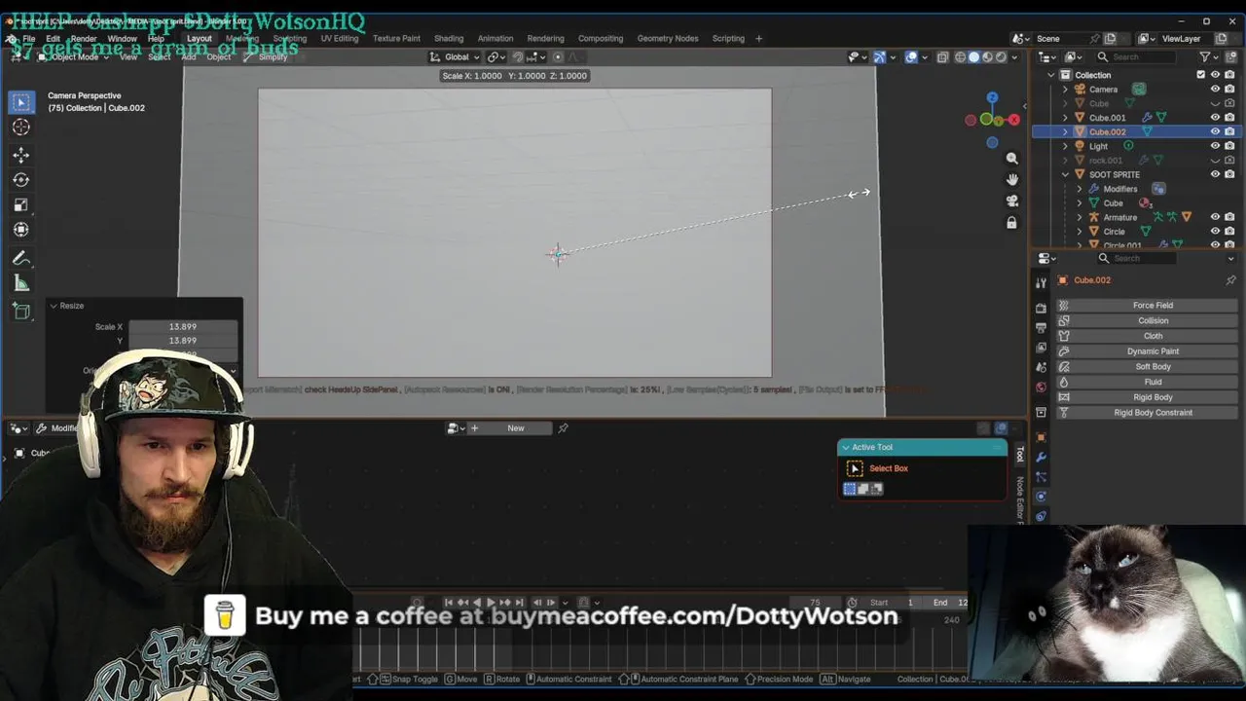Viewport: 1246px width, 701px height.
Task: Click the Fluid physics button
Action: 1146,382
